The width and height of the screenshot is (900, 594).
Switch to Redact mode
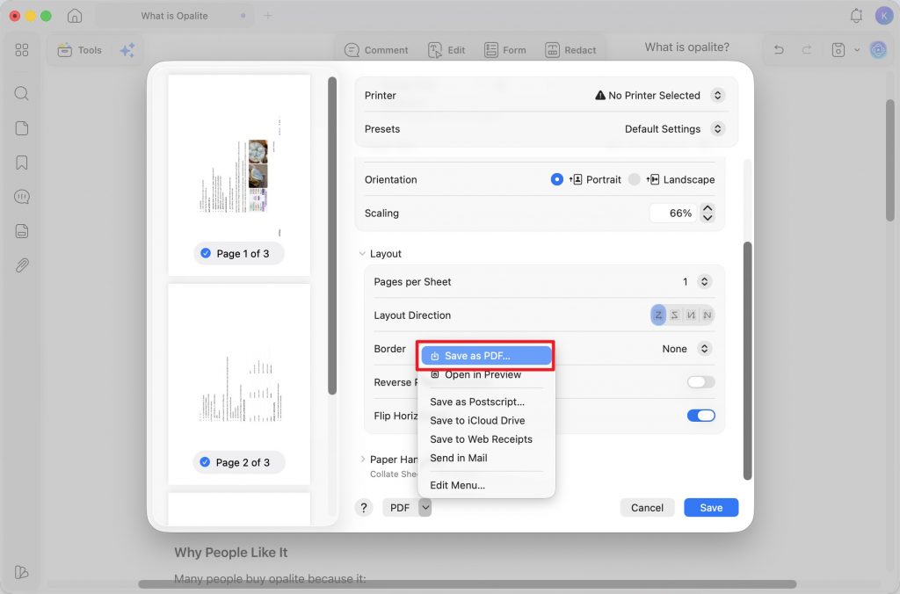[570, 50]
